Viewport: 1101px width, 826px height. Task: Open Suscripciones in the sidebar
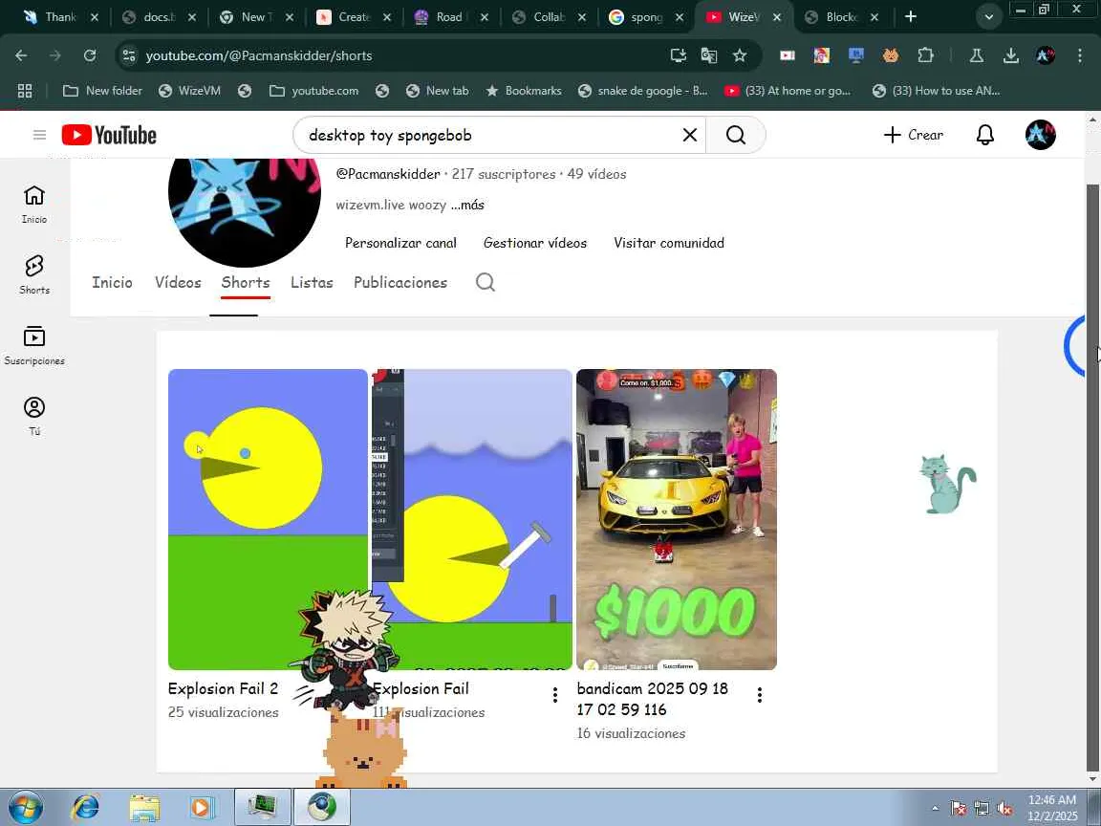pos(33,345)
